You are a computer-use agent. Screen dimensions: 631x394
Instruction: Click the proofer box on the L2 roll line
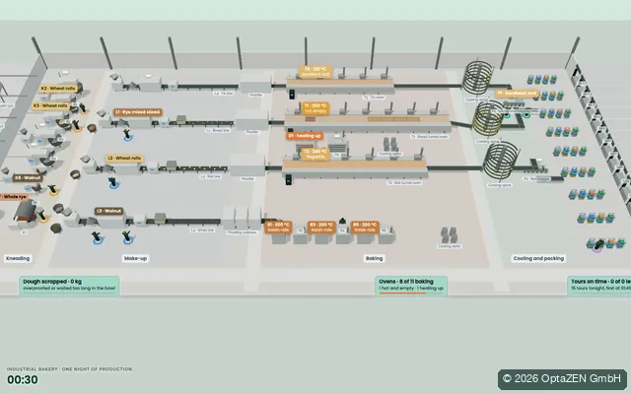click(247, 165)
